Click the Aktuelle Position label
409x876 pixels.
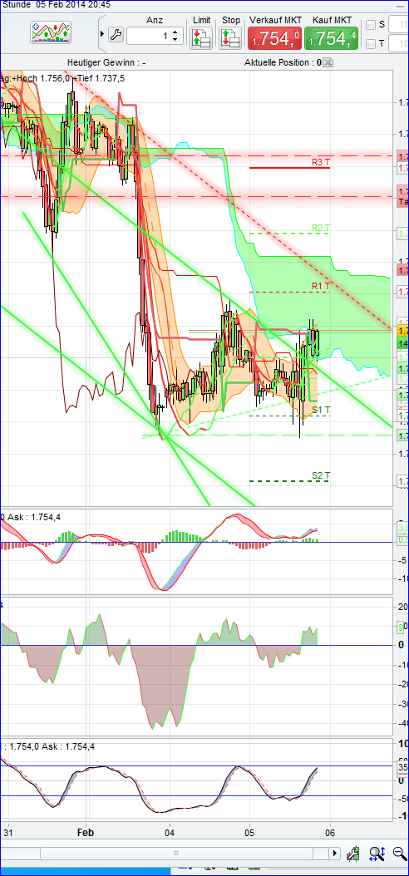click(x=283, y=62)
